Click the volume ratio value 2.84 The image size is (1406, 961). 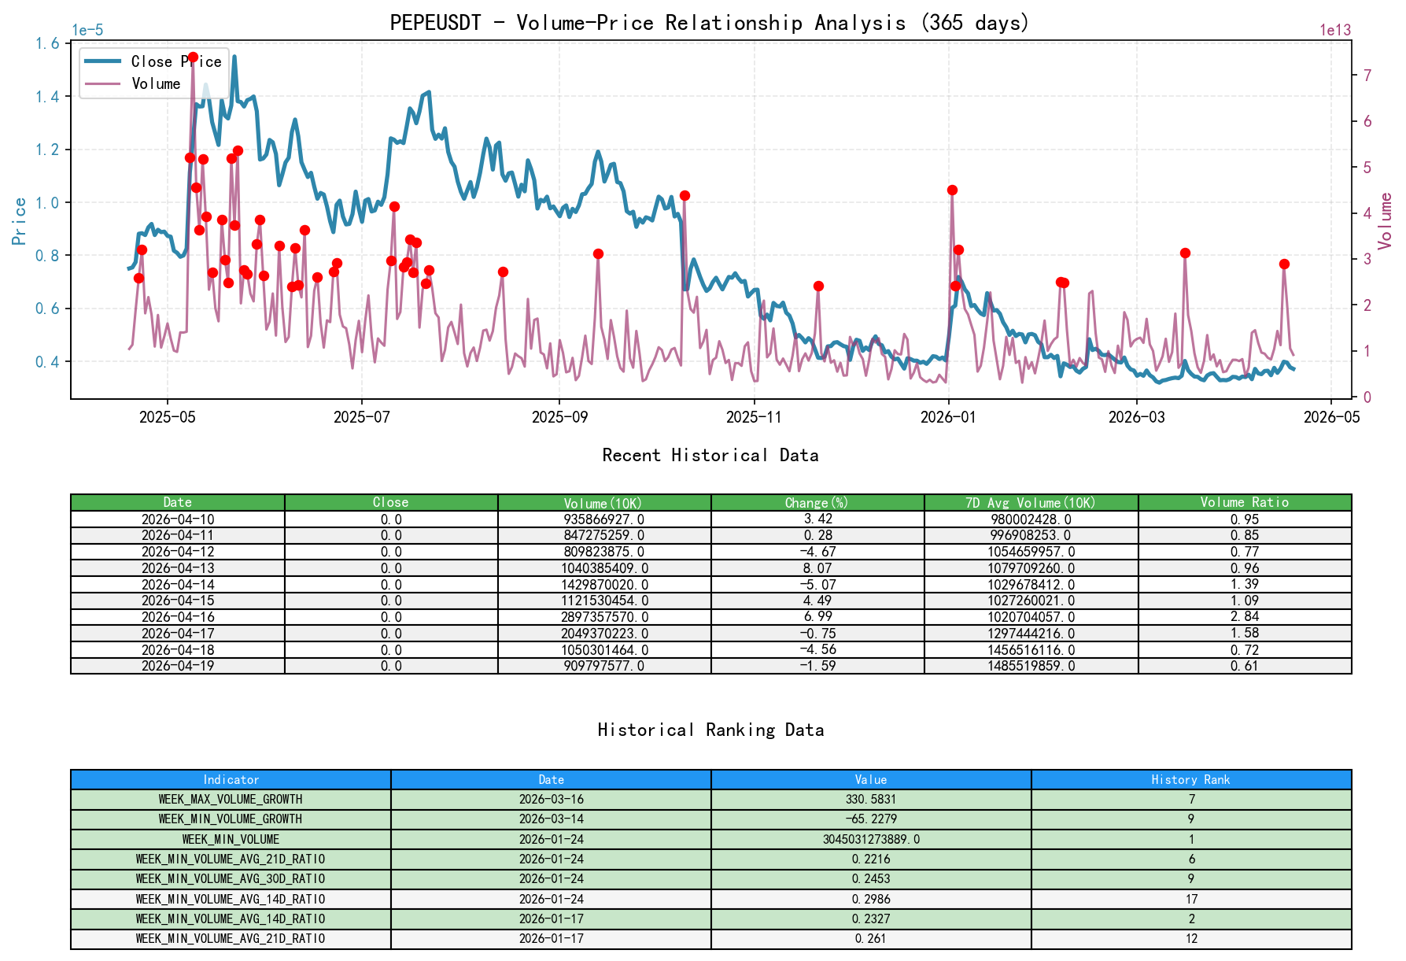[x=1245, y=617]
